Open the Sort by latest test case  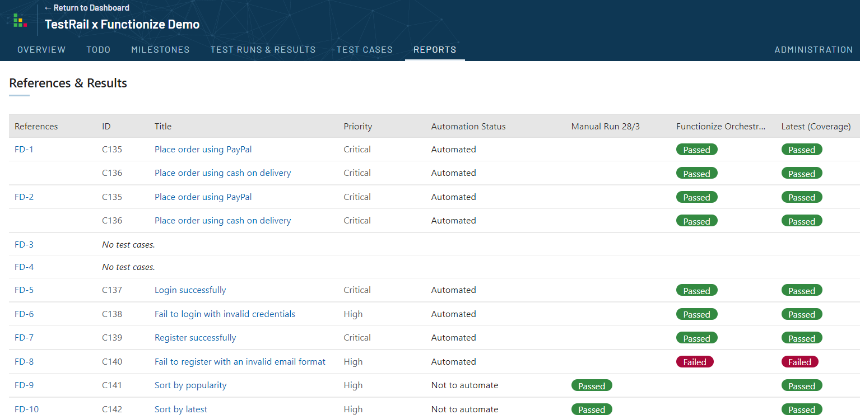tap(181, 409)
